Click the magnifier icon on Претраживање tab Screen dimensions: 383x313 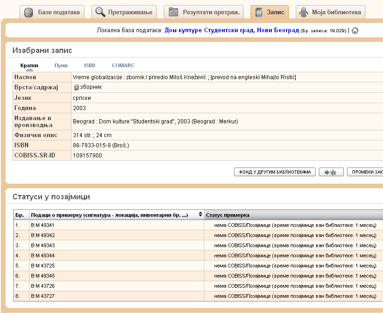click(x=101, y=12)
